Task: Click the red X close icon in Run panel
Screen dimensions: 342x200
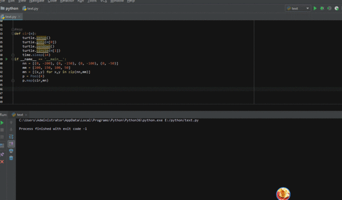Action: tap(2, 162)
